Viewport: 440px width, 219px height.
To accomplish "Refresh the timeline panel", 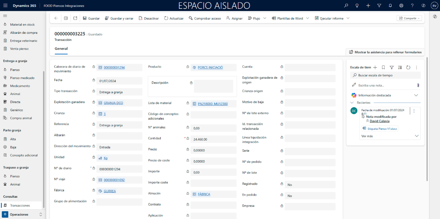I will (x=408, y=68).
